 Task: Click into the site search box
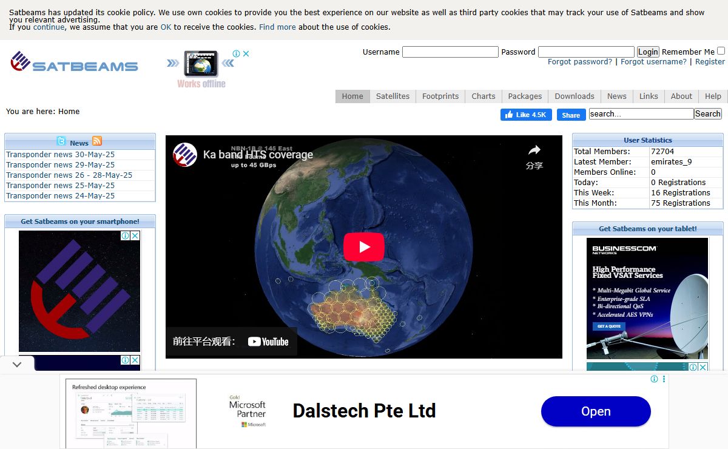(641, 114)
